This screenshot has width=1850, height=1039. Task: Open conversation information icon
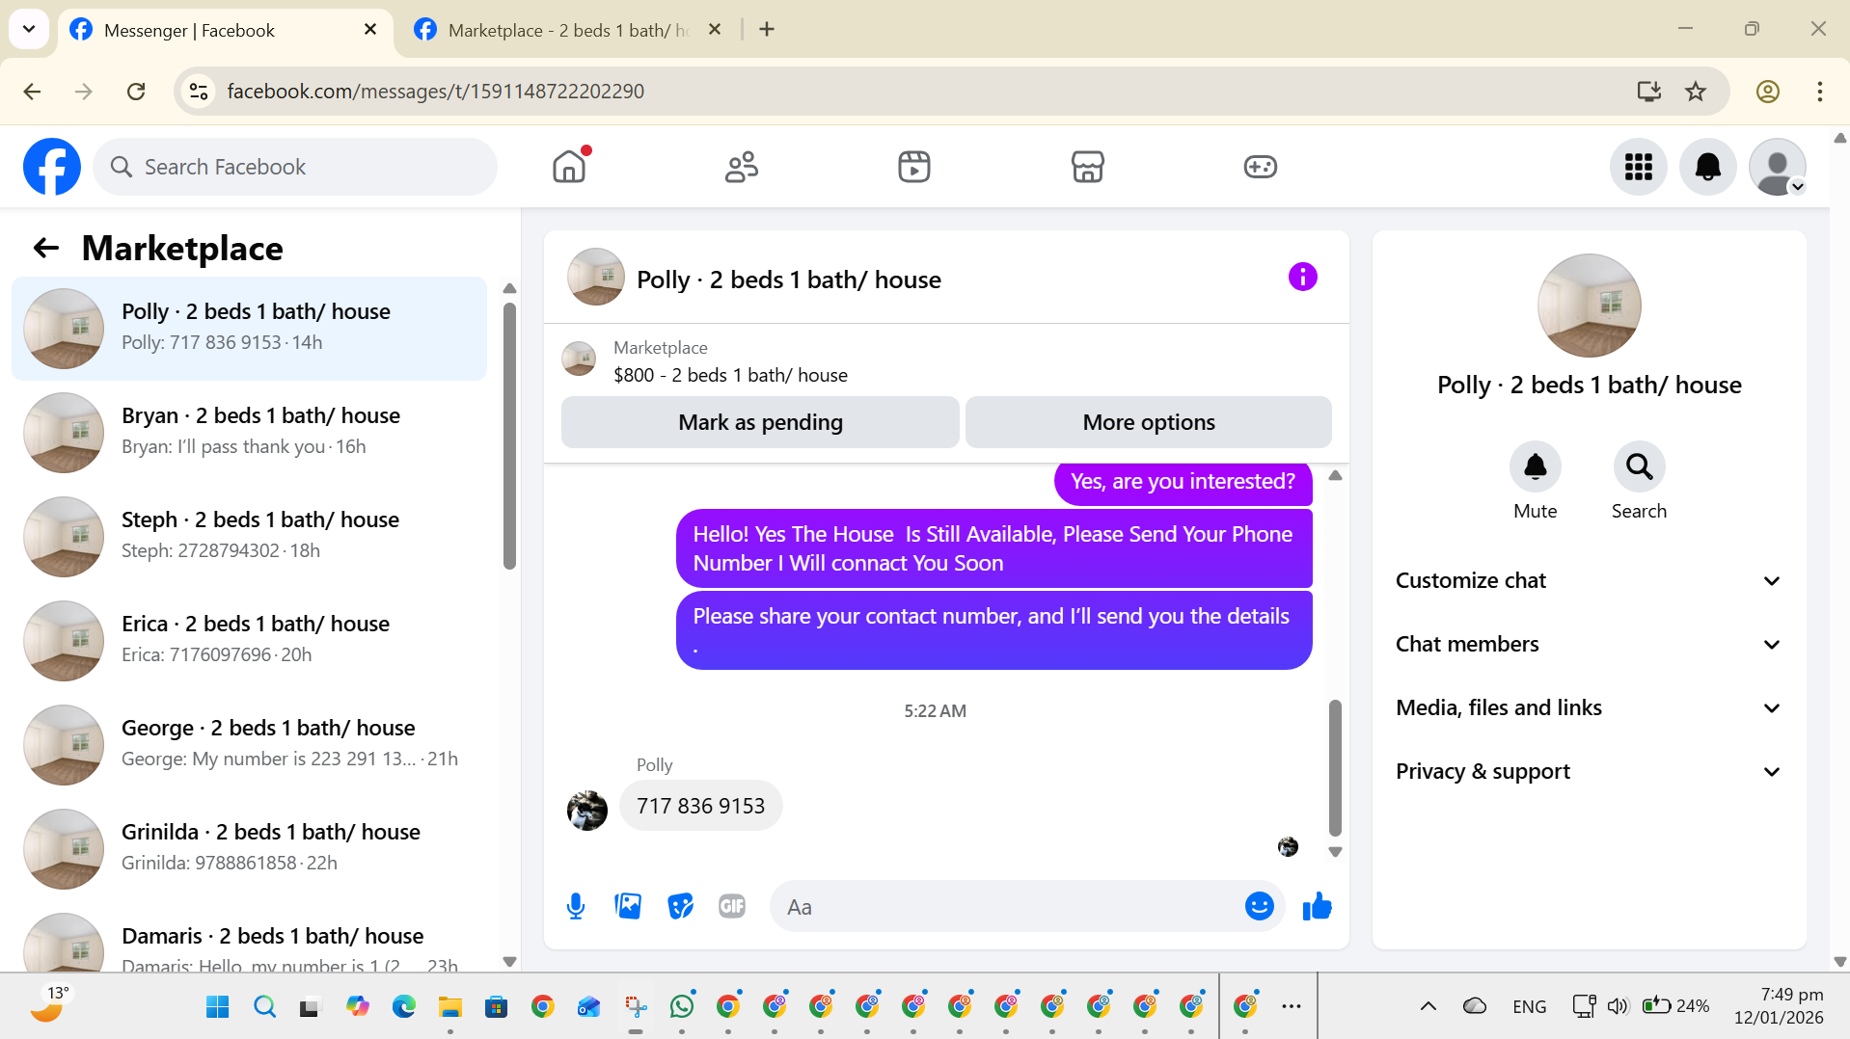coord(1302,278)
